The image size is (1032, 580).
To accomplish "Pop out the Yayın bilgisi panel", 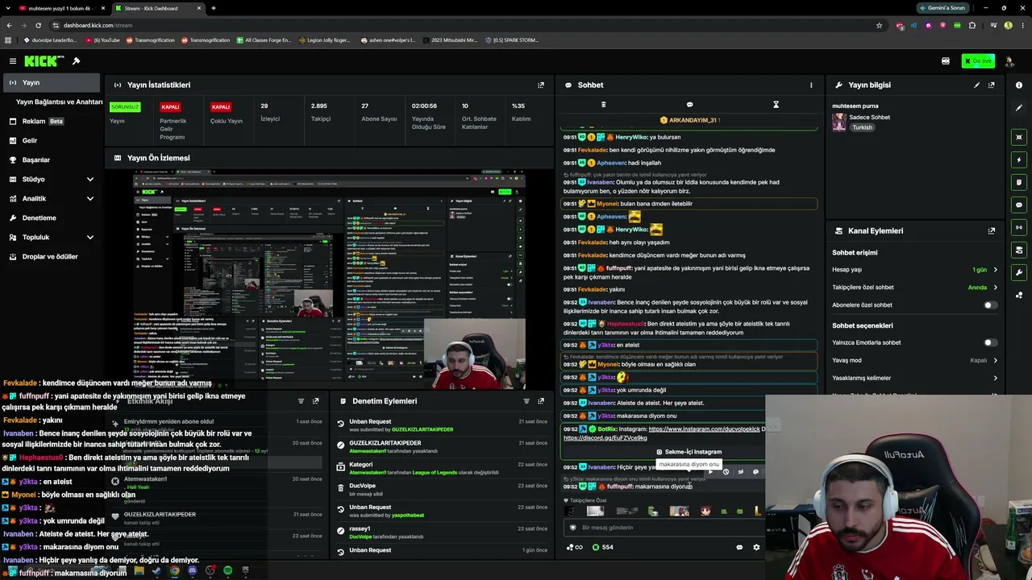I will coord(992,85).
